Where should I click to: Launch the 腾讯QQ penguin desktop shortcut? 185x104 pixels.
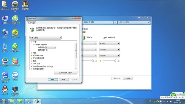[5, 90]
